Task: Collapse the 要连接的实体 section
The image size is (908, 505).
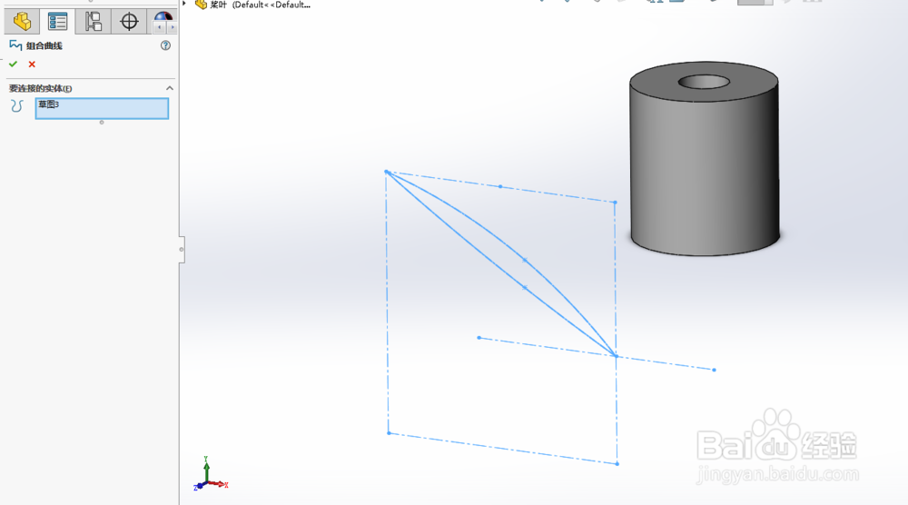Action: click(x=169, y=88)
